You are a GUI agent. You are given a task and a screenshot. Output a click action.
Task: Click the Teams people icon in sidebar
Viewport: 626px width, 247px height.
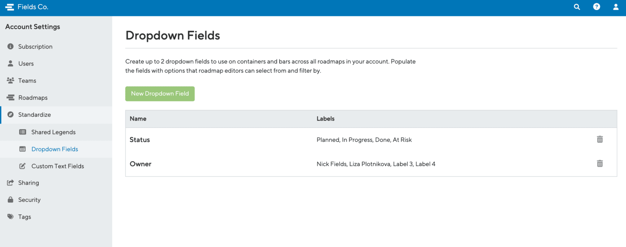(x=10, y=80)
